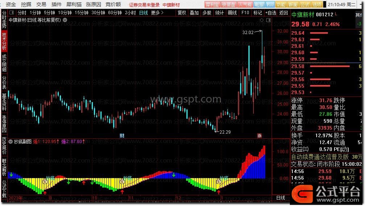The width and height of the screenshot is (366, 206).
Task: Switch chart period to 1分钟
Action: pos(35,13)
